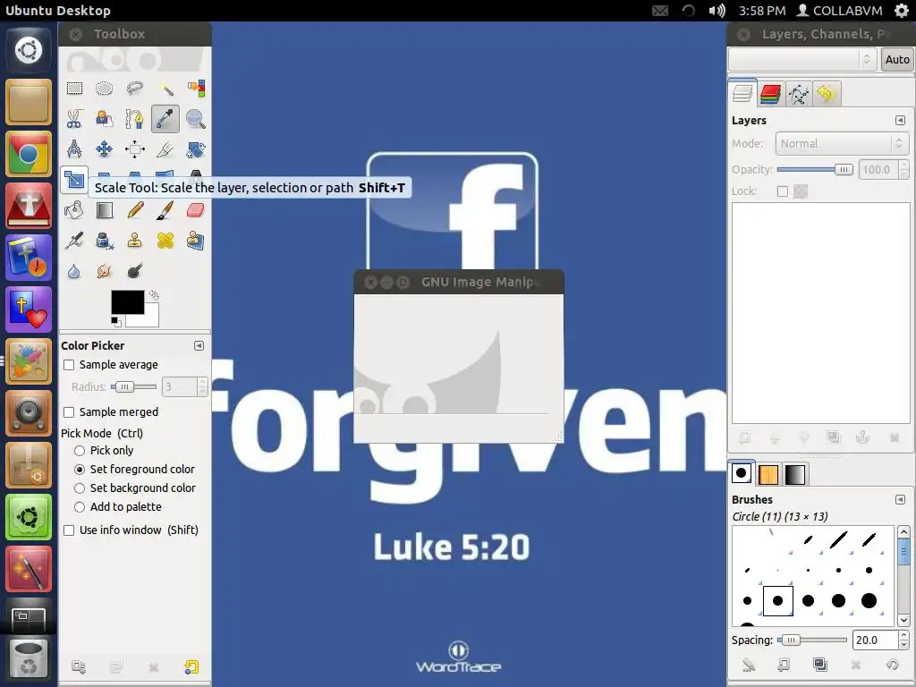916x687 pixels.
Task: Enable Use info window checkbox
Action: coord(69,530)
